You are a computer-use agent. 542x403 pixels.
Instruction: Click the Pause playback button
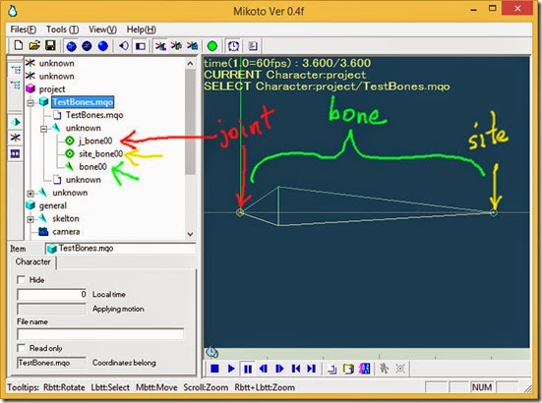[x=248, y=369]
